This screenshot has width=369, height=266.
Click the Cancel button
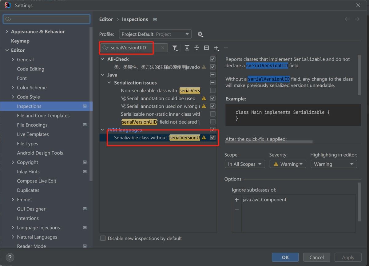pyautogui.click(x=316, y=257)
